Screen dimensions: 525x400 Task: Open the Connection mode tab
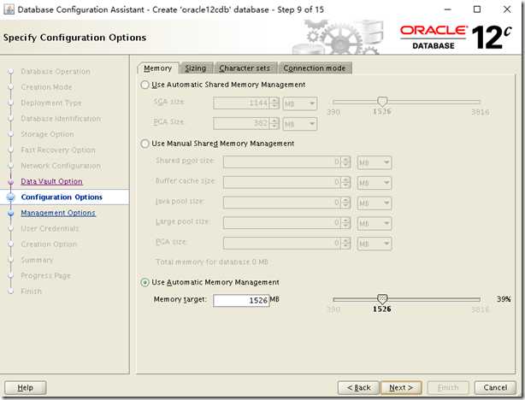pos(315,68)
